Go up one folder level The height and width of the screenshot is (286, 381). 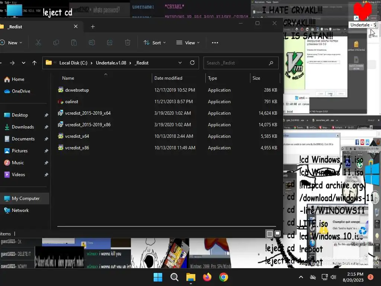pyautogui.click(x=34, y=63)
